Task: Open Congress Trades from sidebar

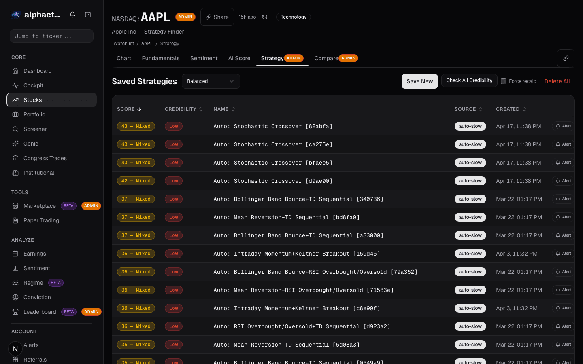Action: click(x=45, y=158)
